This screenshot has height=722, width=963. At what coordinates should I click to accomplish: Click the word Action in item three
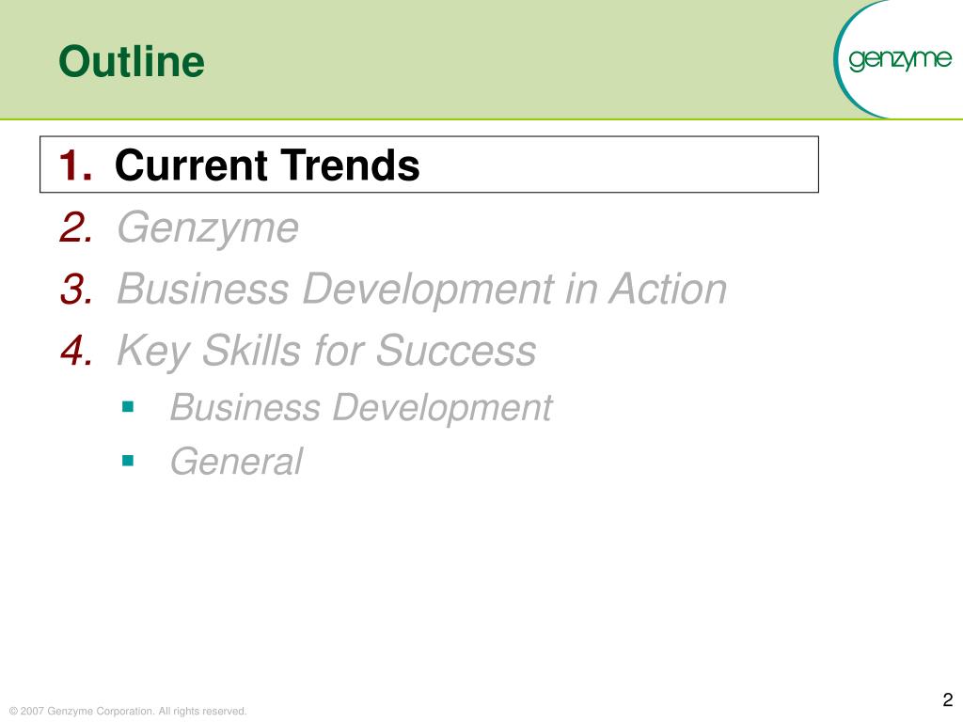click(x=668, y=289)
